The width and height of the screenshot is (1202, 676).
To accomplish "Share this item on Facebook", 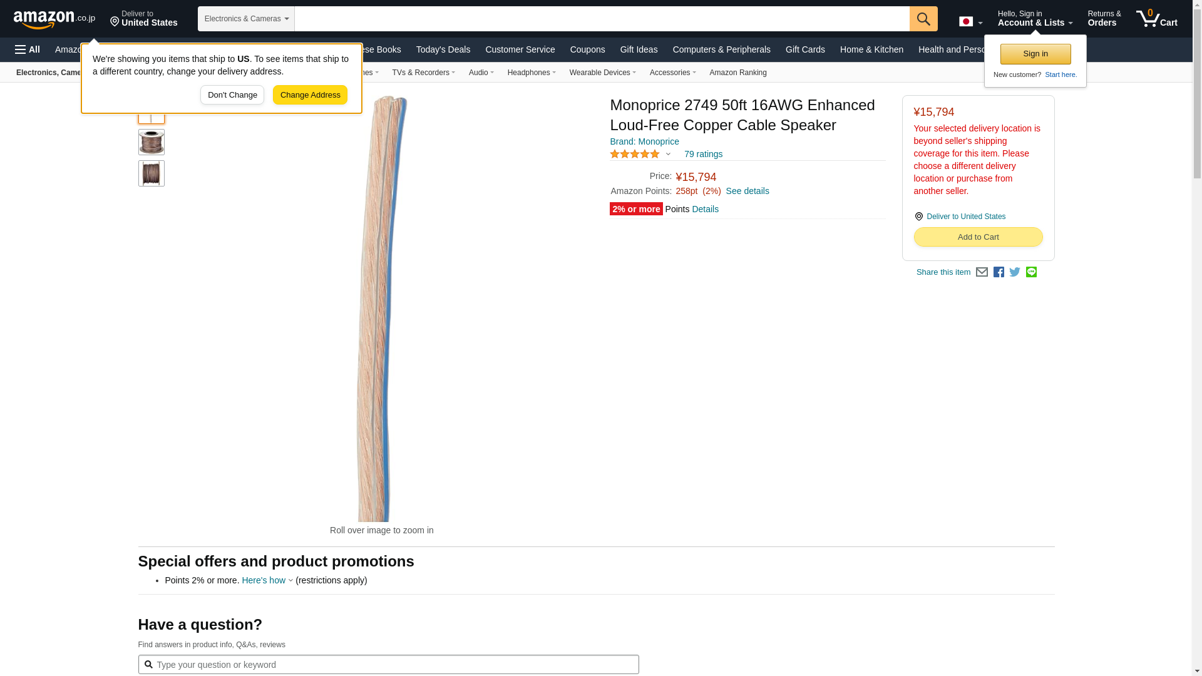I will (999, 272).
